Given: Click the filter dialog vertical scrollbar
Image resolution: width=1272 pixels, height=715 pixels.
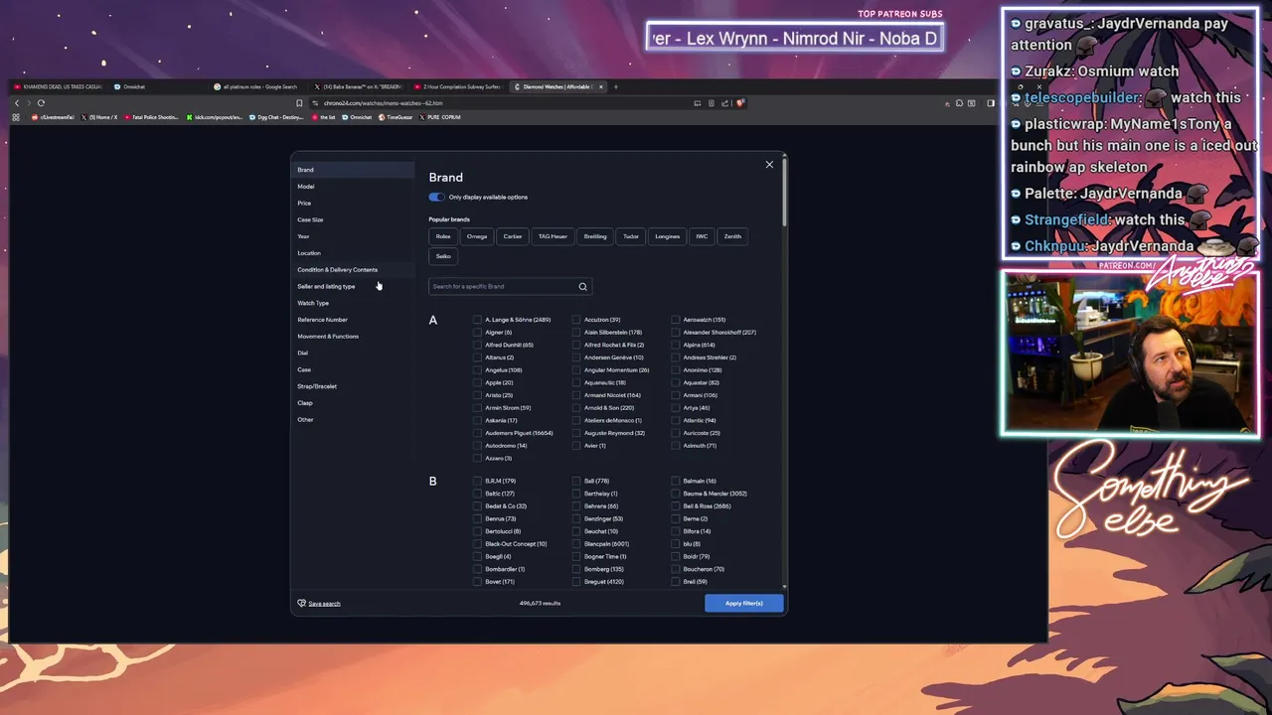Looking at the screenshot, I should tap(784, 191).
